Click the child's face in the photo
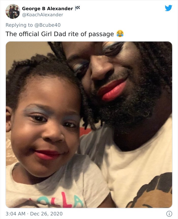Image resolution: width=178 pixels, height=219 pixels. click(x=45, y=130)
